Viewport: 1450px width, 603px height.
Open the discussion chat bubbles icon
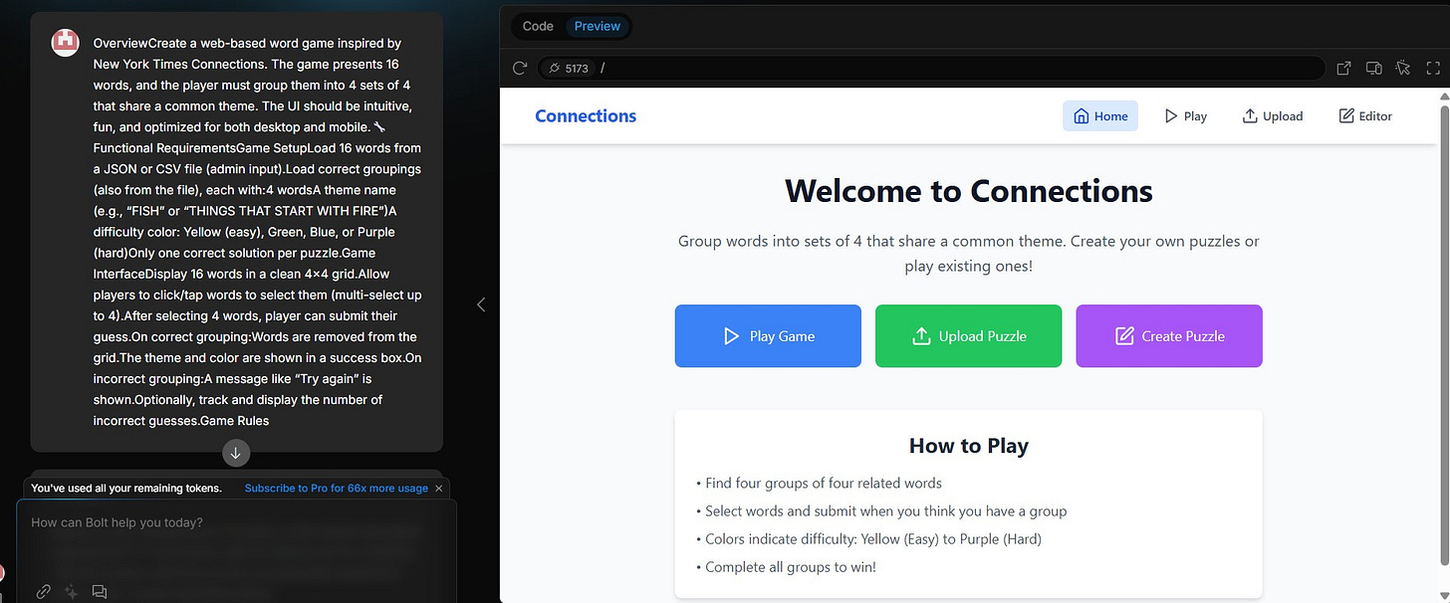click(x=100, y=591)
